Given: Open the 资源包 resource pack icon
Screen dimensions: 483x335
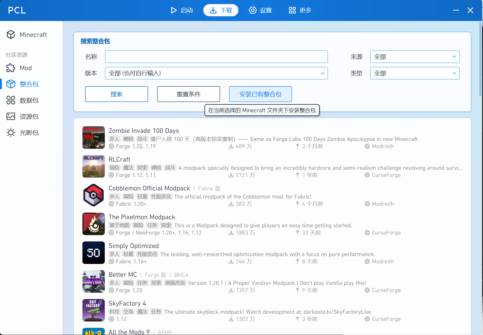Looking at the screenshot, I should point(11,116).
